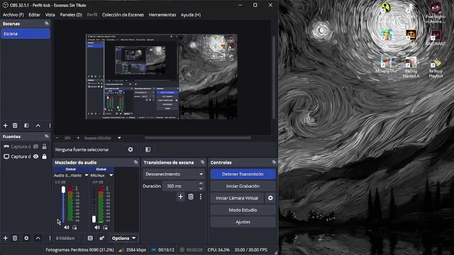Click Detener Transmisión button
This screenshot has height=255, width=454.
pos(243,174)
